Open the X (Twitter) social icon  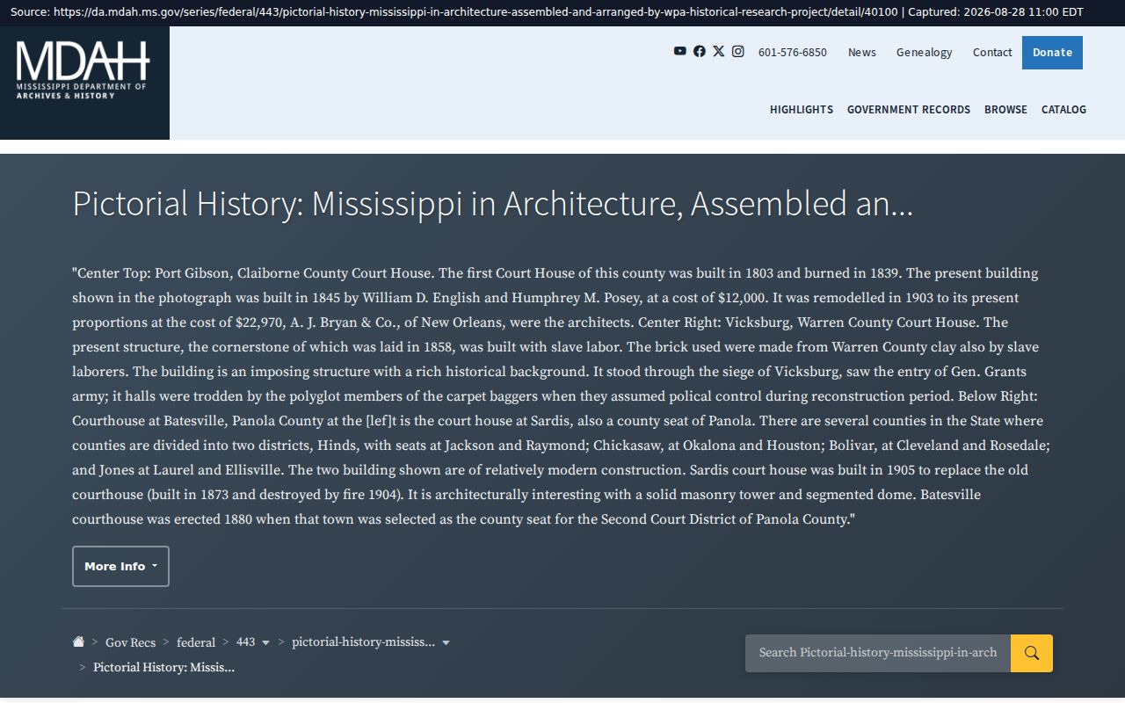tap(719, 51)
